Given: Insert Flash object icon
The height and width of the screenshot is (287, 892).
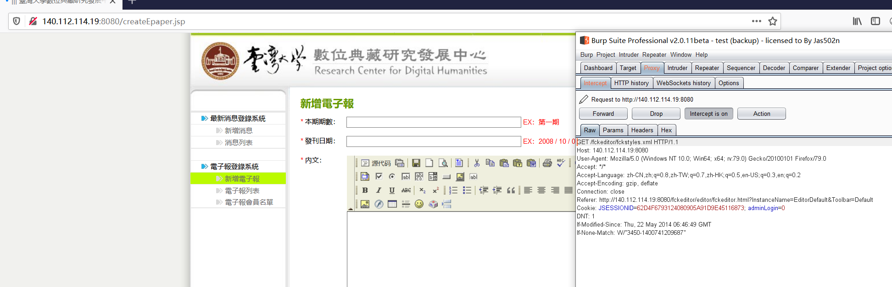Looking at the screenshot, I should click(x=379, y=204).
